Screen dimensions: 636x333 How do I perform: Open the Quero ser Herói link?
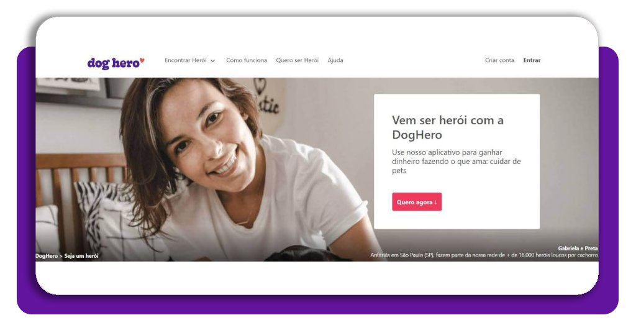click(x=298, y=60)
